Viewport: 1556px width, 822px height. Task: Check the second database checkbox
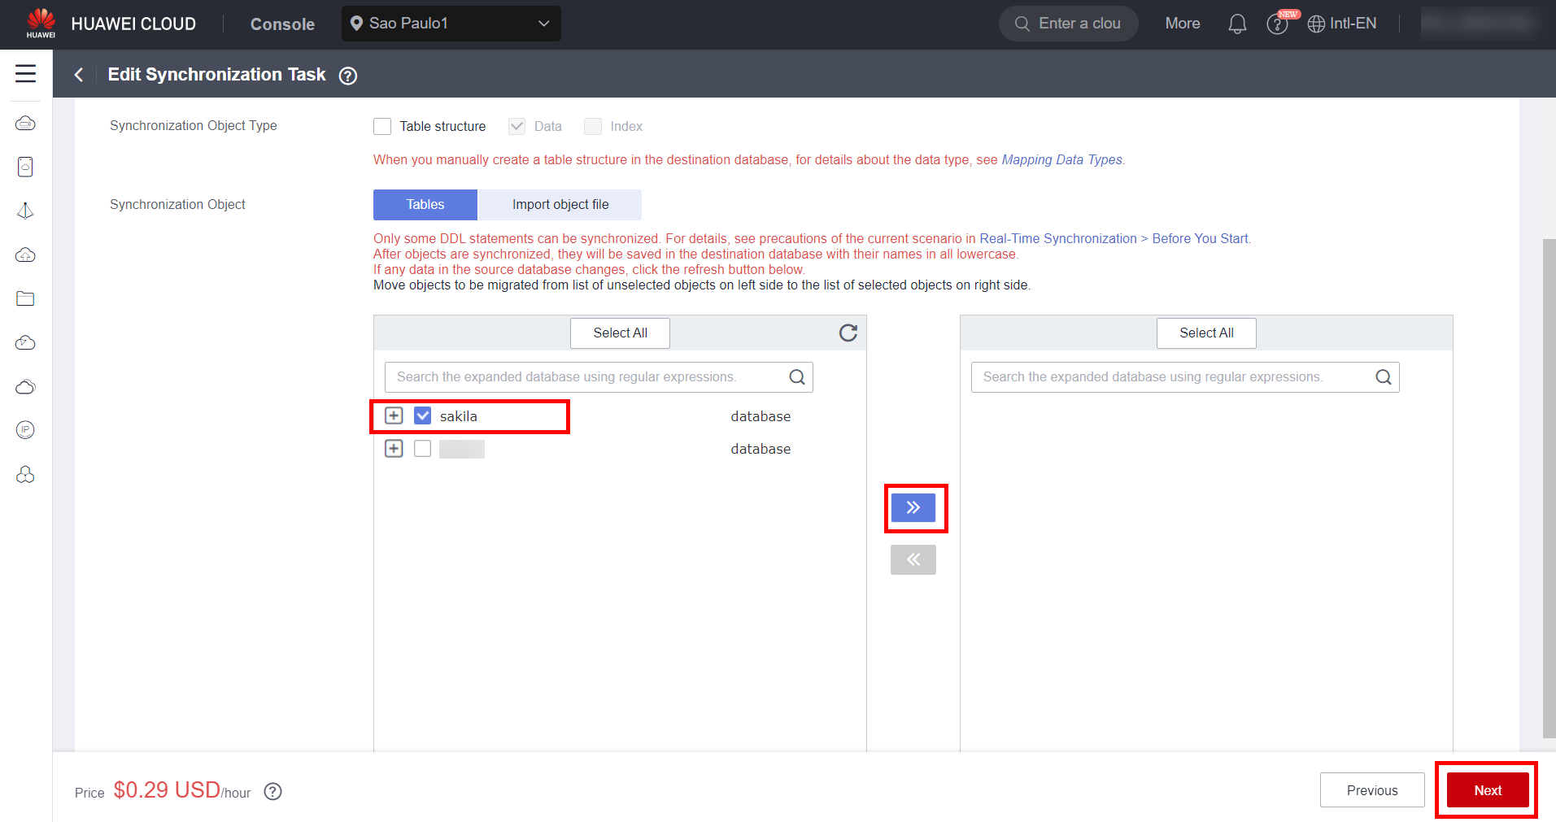[x=422, y=449]
